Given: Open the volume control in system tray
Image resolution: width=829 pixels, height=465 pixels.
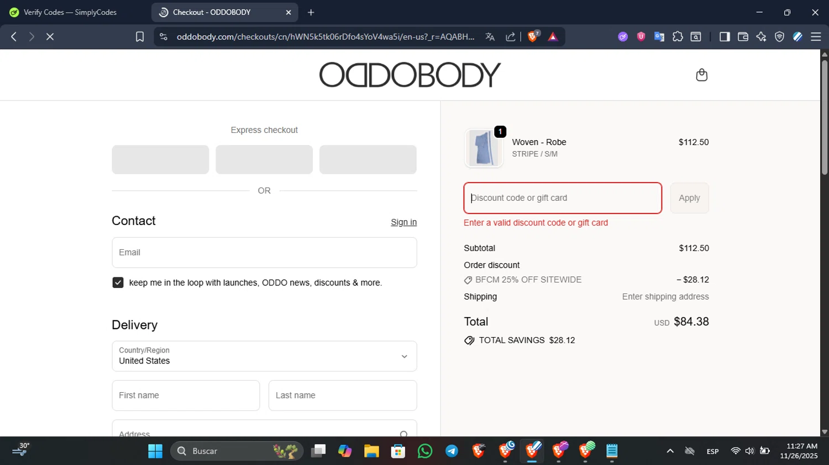Looking at the screenshot, I should [x=749, y=451].
